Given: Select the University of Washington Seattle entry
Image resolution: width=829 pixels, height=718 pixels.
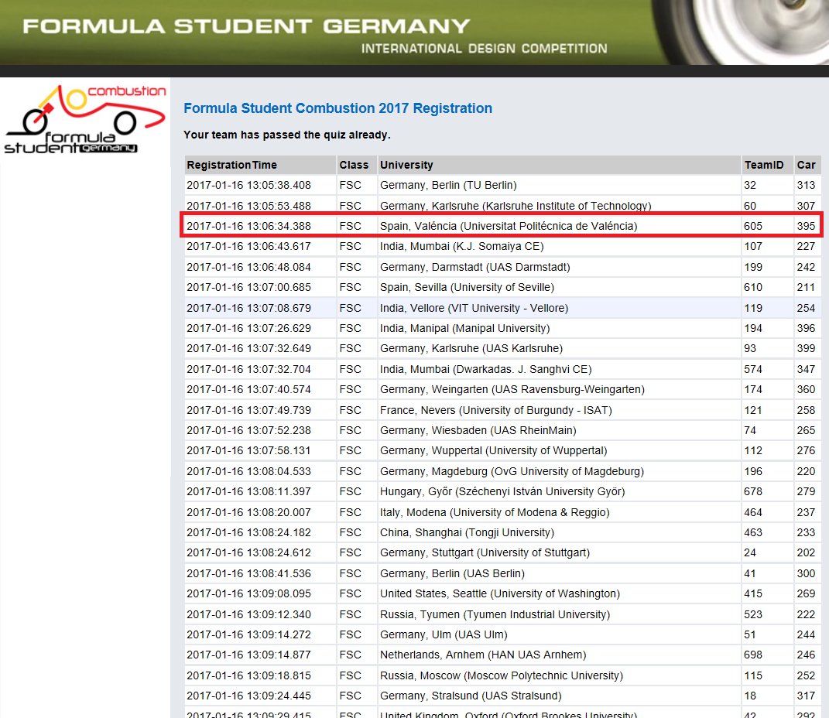Looking at the screenshot, I should (499, 594).
